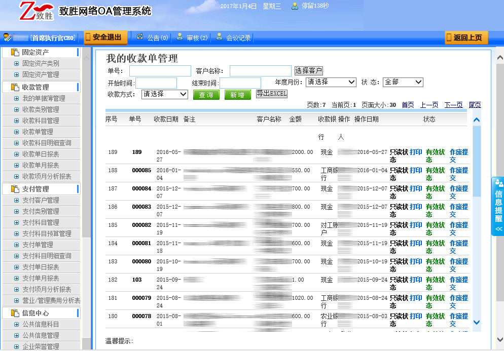
Task: Click 作废提交 link for receipt 000084
Action: [x=459, y=192]
